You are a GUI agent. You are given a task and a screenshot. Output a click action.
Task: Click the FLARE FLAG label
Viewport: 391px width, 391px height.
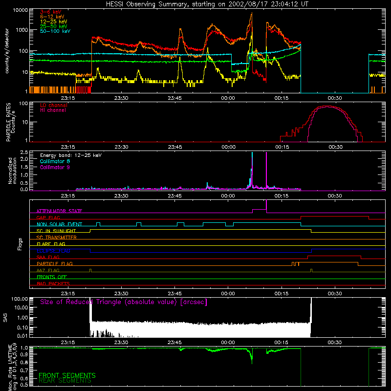click(51, 244)
